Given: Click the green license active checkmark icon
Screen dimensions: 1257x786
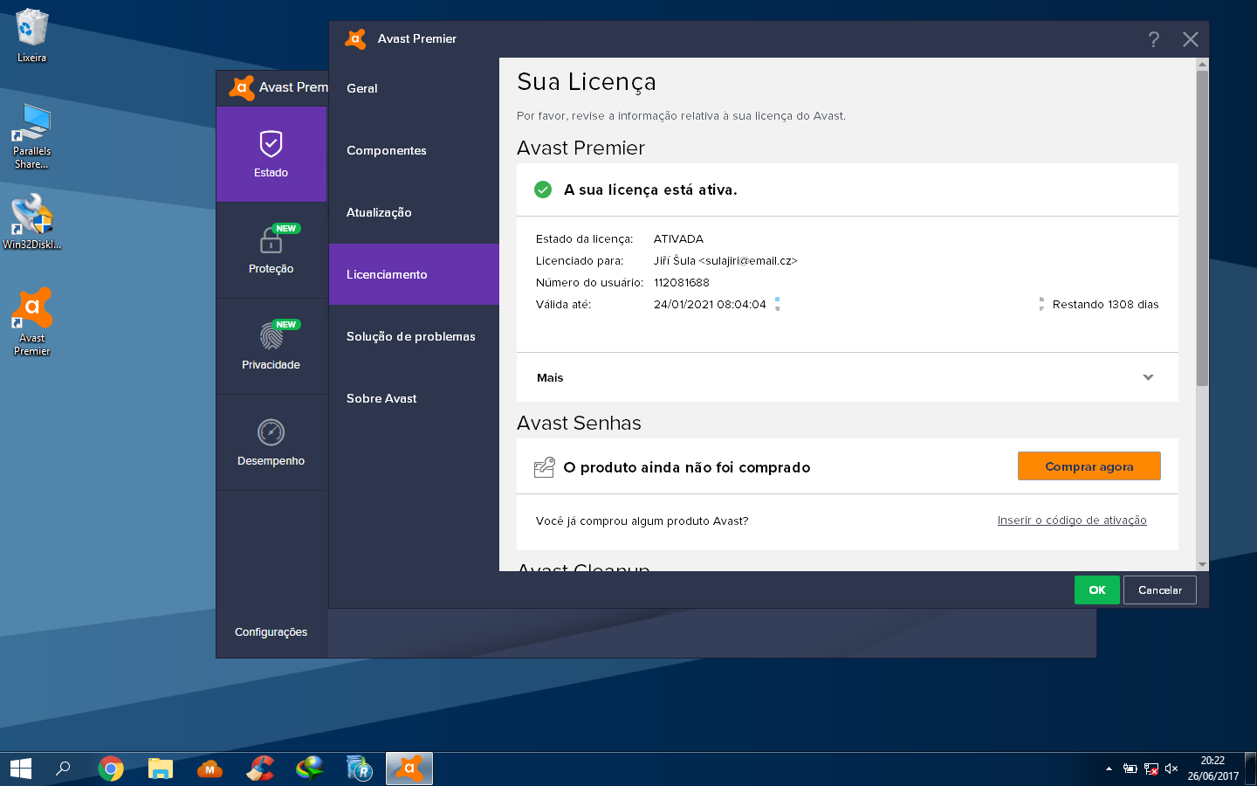Looking at the screenshot, I should (543, 190).
